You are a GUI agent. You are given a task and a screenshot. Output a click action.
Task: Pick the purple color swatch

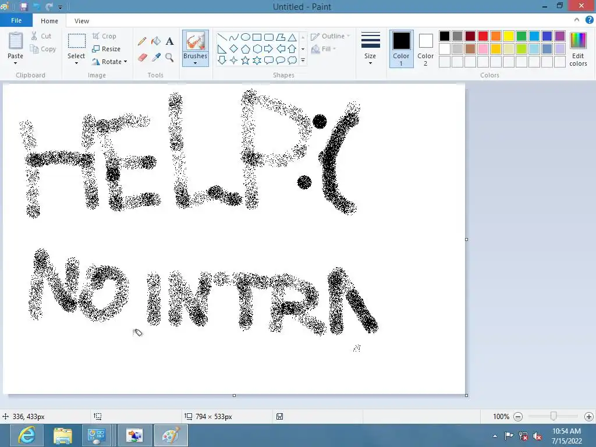coord(560,36)
